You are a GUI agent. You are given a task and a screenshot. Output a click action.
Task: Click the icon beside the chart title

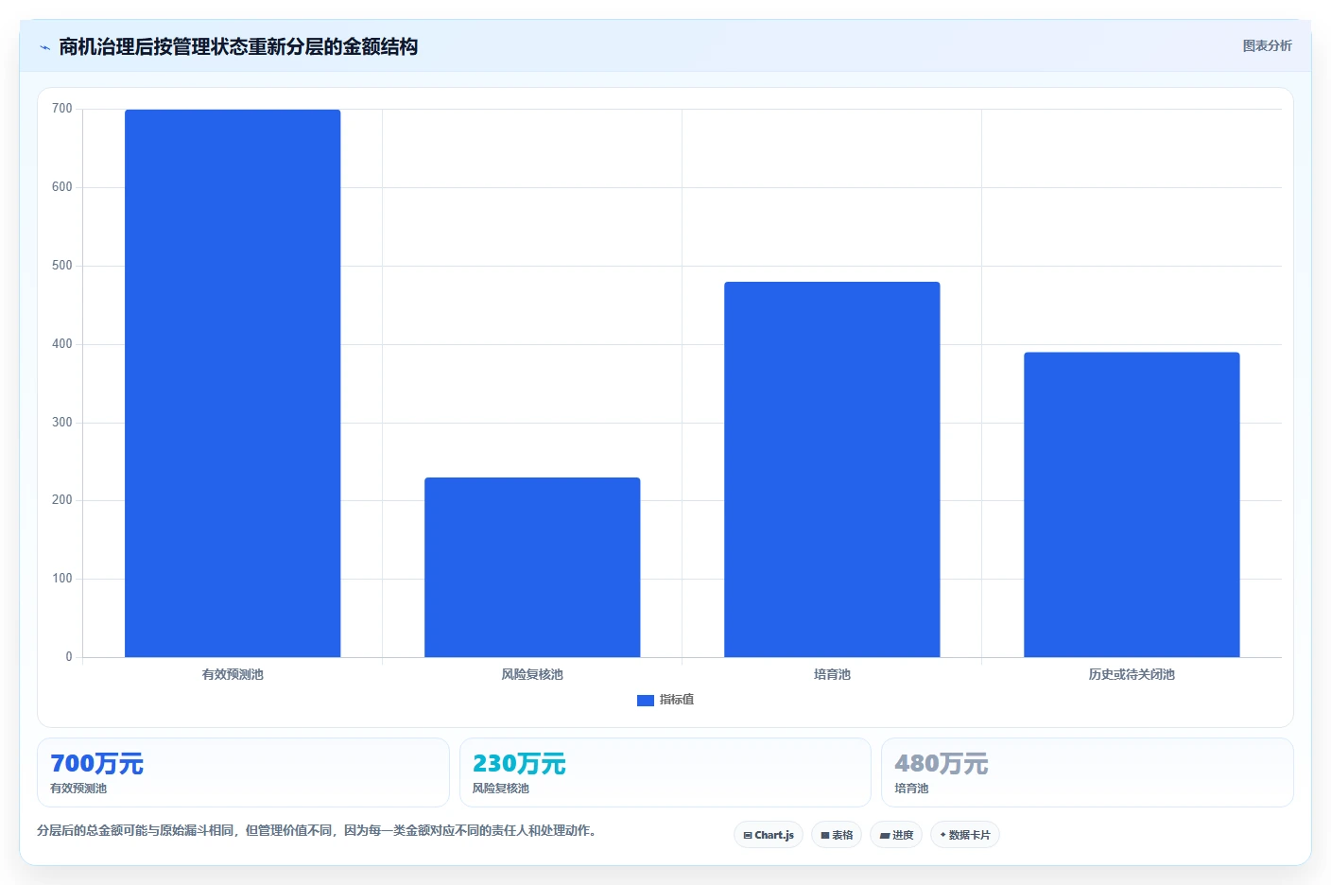pyautogui.click(x=44, y=47)
